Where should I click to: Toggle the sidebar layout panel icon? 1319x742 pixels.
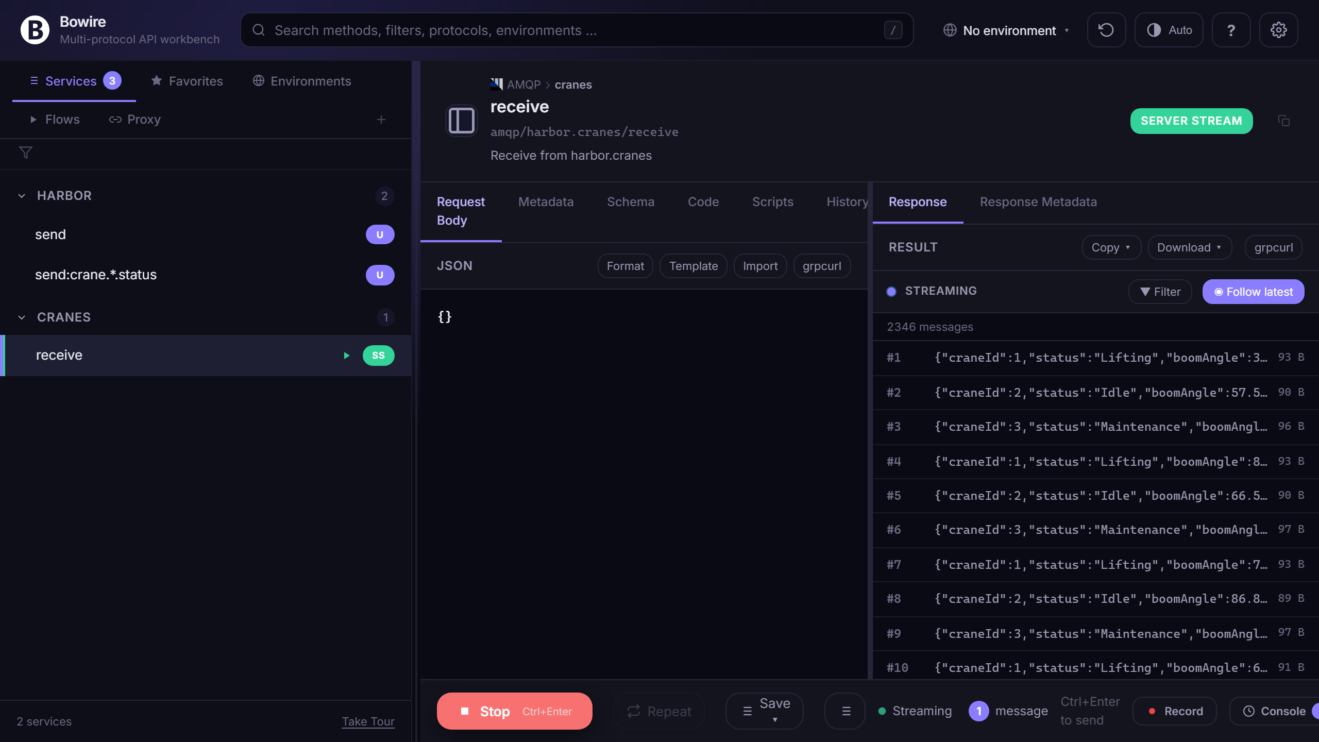coord(462,121)
